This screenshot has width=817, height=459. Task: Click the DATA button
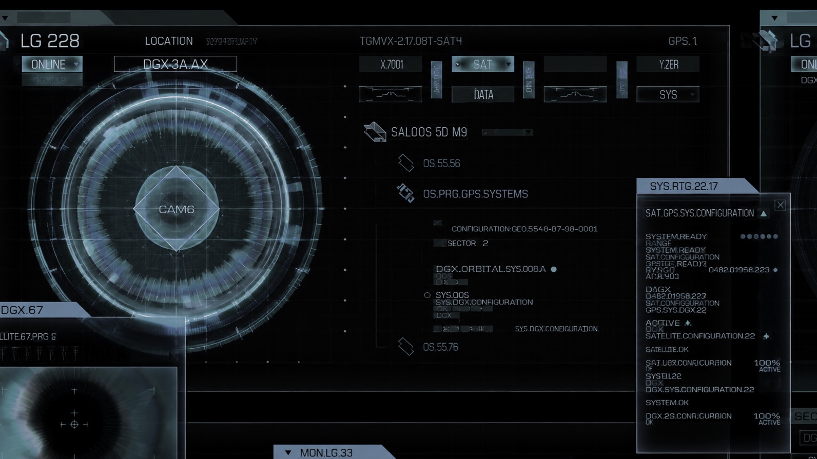click(x=483, y=94)
